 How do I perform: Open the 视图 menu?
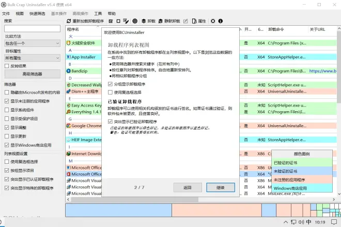tap(20, 14)
